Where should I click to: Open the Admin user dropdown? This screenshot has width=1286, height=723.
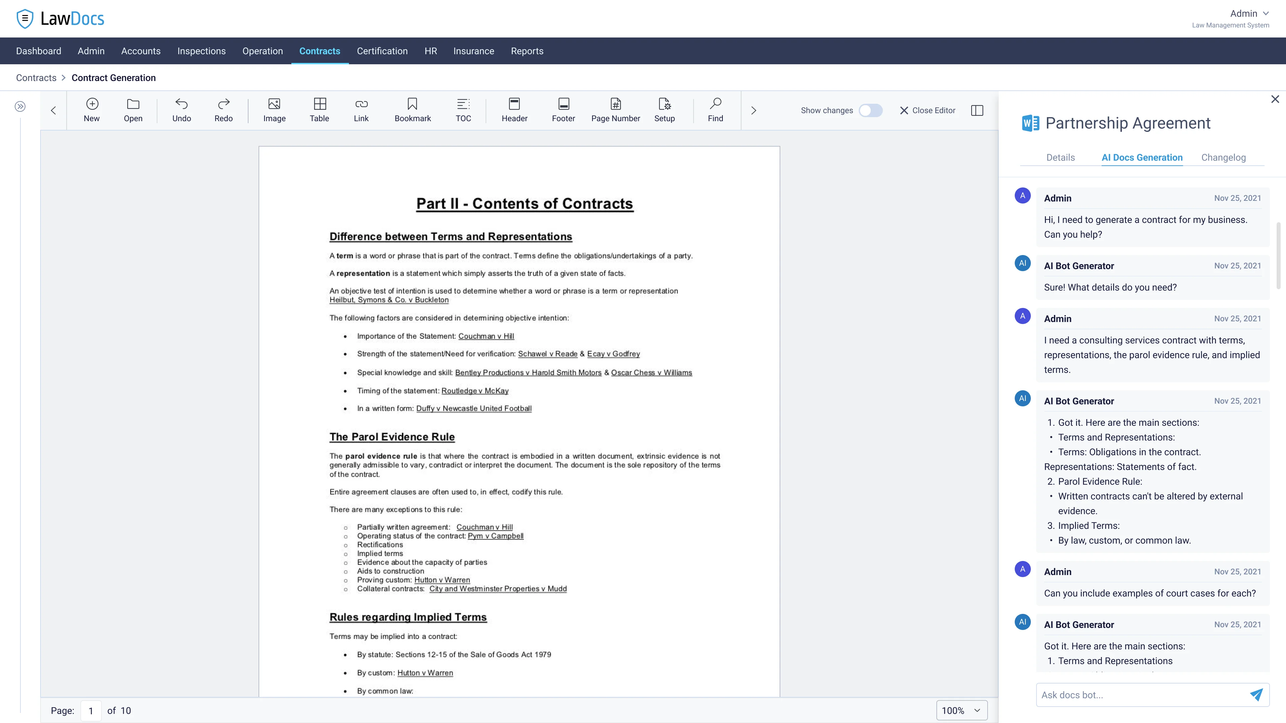1249,13
